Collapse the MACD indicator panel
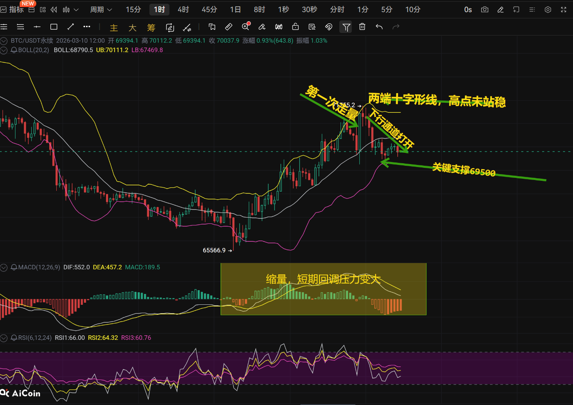The image size is (573, 405). (4, 267)
